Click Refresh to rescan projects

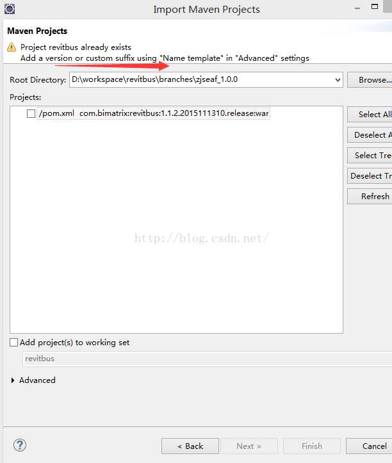click(x=370, y=197)
